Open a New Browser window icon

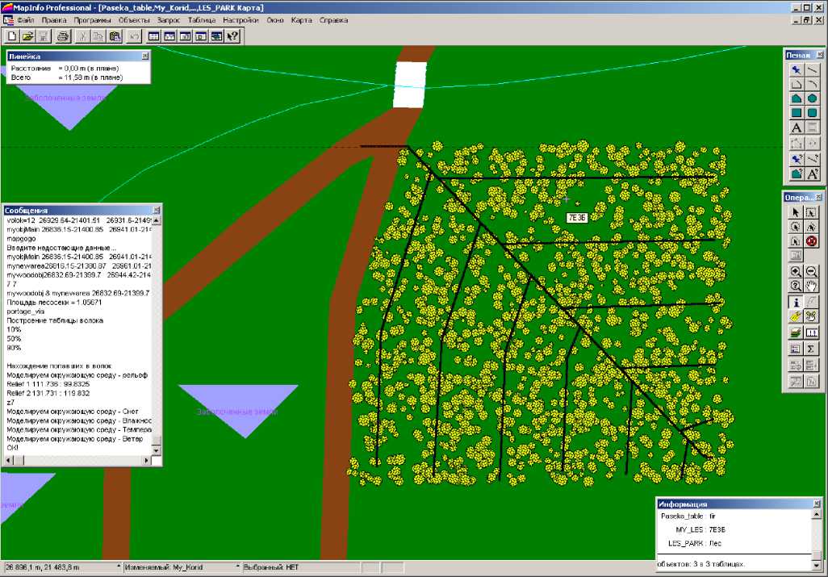153,36
